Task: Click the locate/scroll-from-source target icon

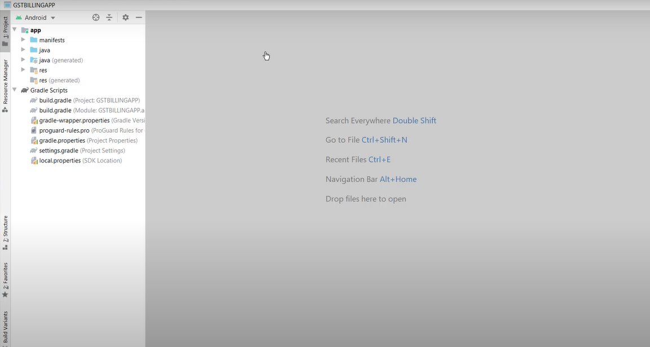Action: click(x=96, y=17)
